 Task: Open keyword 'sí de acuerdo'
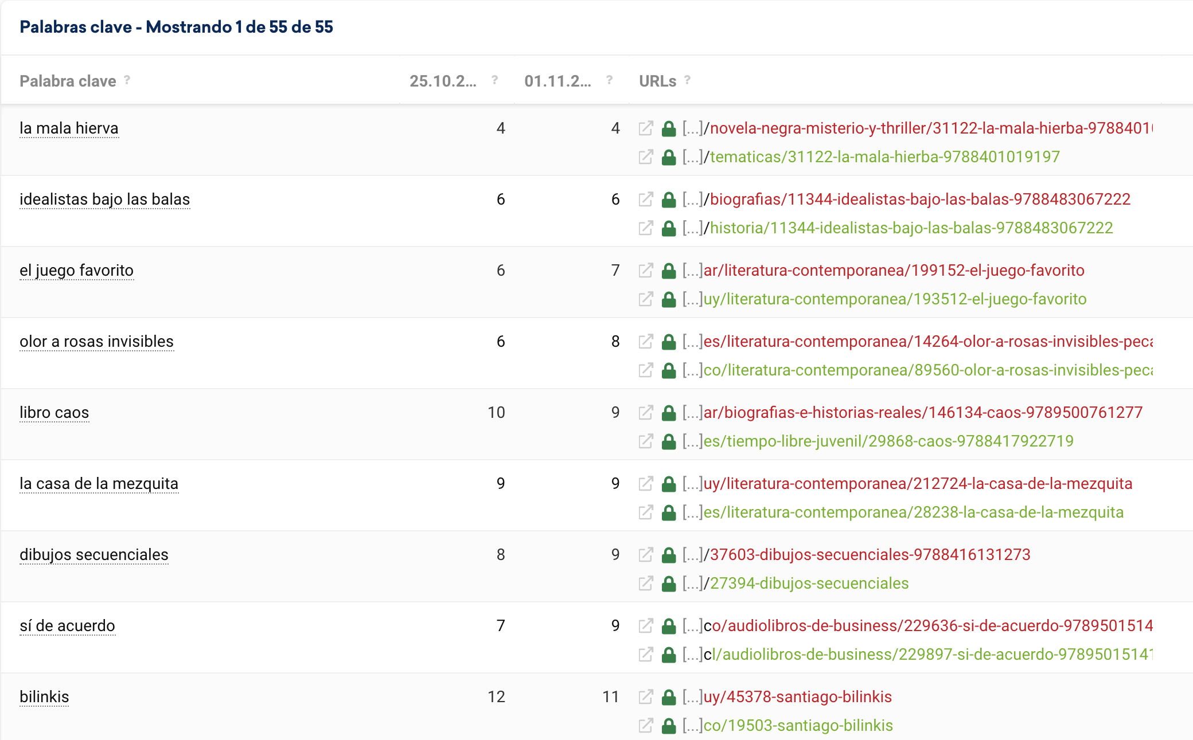(x=67, y=626)
